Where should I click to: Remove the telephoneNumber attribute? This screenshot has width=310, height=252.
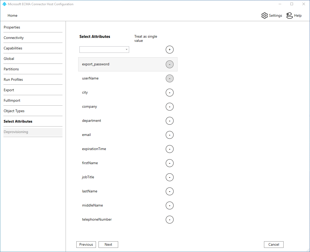pos(169,220)
